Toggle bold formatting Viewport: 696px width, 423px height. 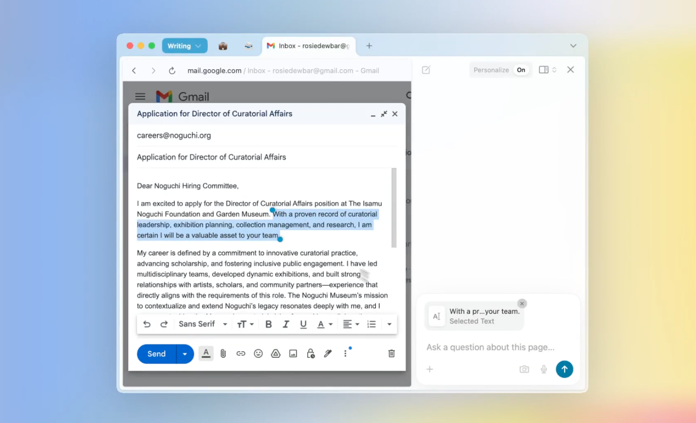tap(269, 324)
